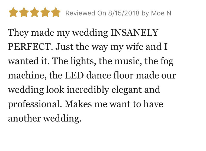
Task: Click the fourth gold star
Action: [45, 12]
